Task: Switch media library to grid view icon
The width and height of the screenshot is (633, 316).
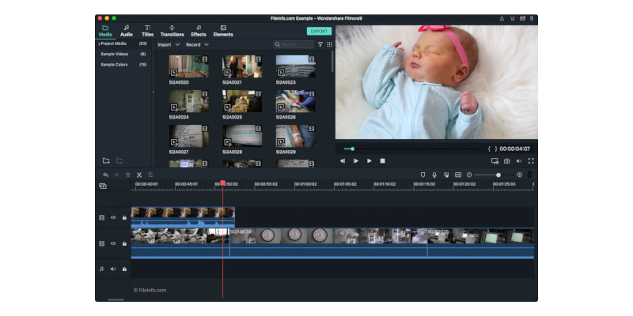Action: (x=328, y=44)
